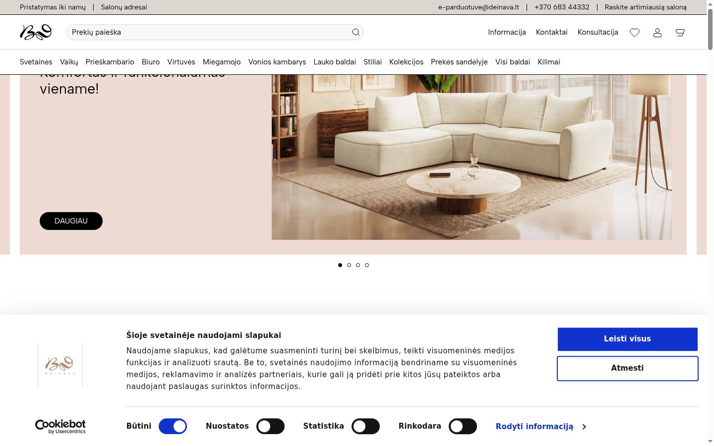Click the DAUGIAU banner button
Screen dimensions: 714x446
pyautogui.click(x=71, y=221)
